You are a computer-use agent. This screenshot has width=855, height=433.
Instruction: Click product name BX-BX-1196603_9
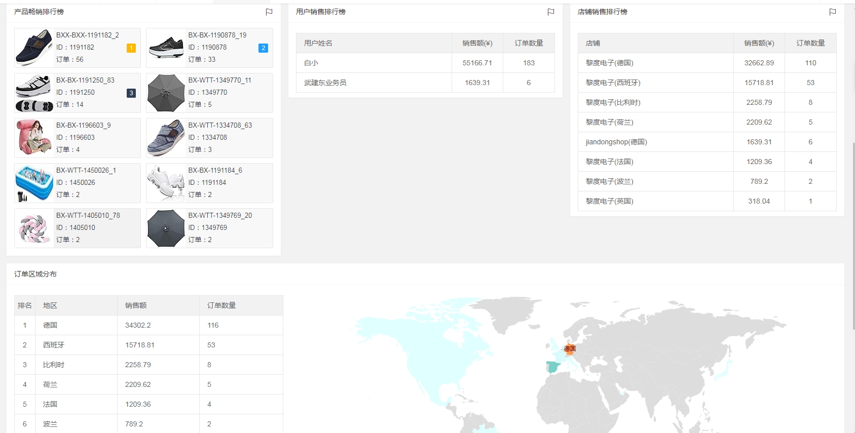coord(84,125)
